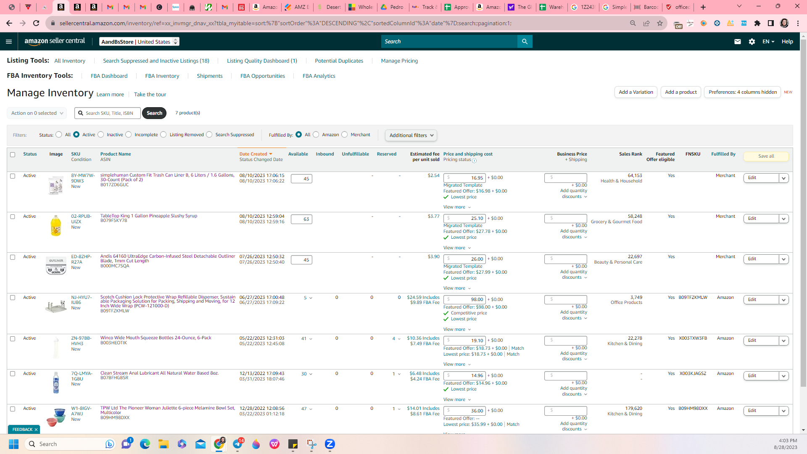807x454 pixels.
Task: Open the Chrome side panel icon
Action: click(771, 23)
